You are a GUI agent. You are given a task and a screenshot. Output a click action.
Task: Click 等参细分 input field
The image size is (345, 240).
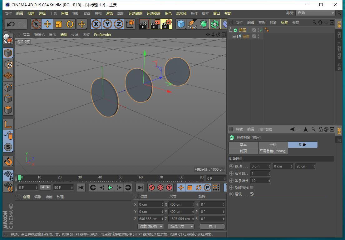tap(260, 181)
